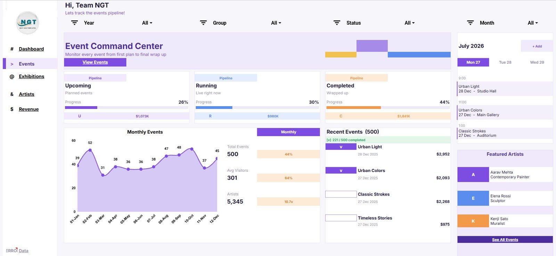Click the K avatar for Kenji Sato
The height and width of the screenshot is (256, 556).
[x=473, y=221]
